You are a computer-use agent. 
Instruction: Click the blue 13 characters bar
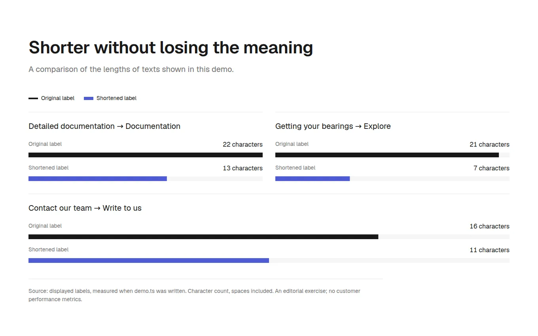click(x=98, y=179)
